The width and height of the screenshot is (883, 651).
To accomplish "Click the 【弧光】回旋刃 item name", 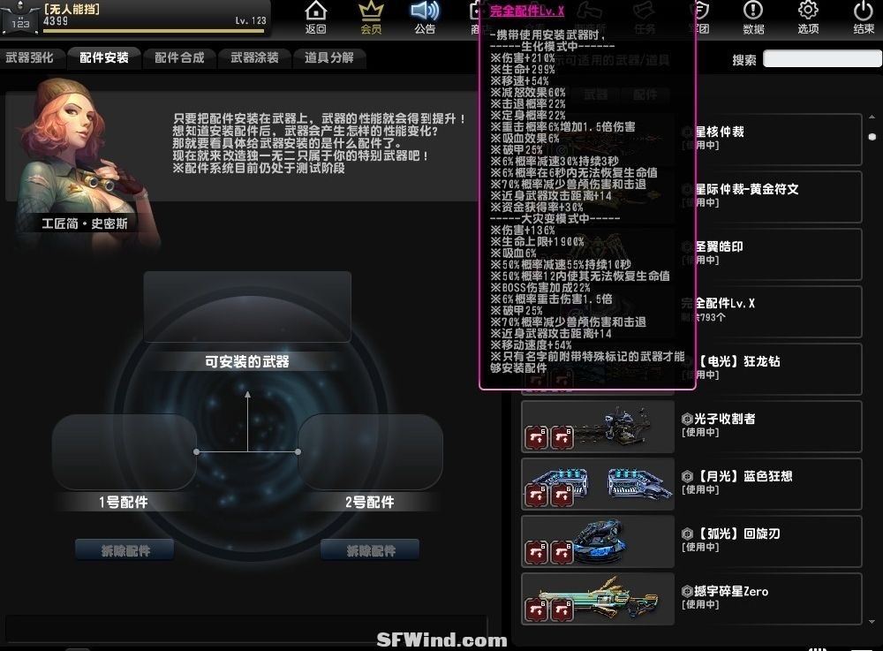I will (x=737, y=534).
